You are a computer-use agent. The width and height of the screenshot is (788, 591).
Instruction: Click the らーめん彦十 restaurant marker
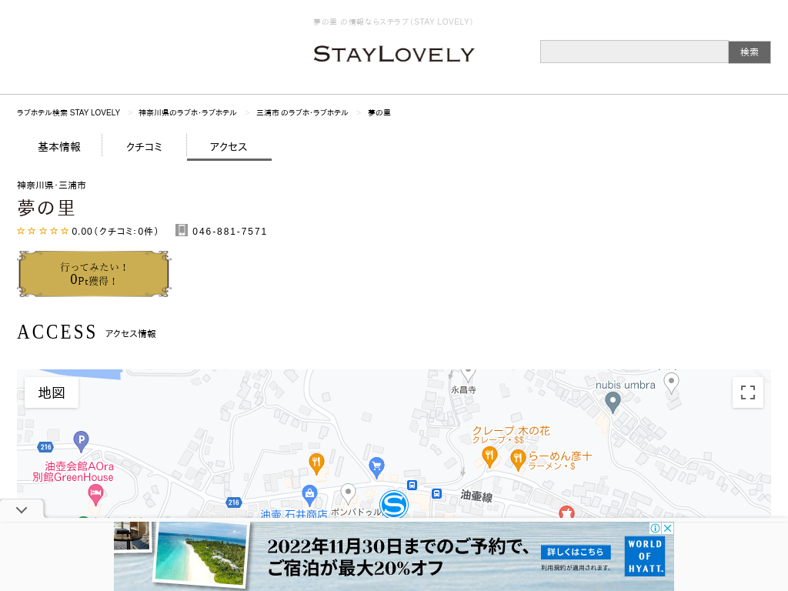[x=518, y=460]
